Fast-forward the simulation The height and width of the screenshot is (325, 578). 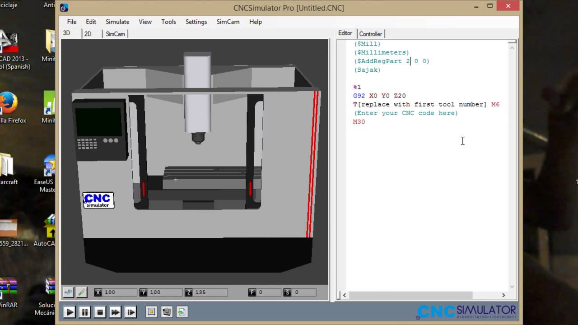point(115,312)
